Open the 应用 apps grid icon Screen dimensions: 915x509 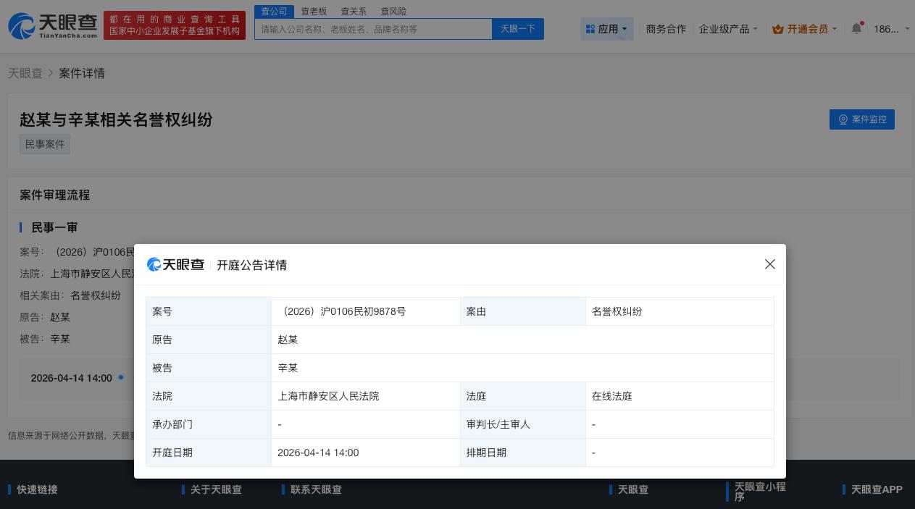591,29
